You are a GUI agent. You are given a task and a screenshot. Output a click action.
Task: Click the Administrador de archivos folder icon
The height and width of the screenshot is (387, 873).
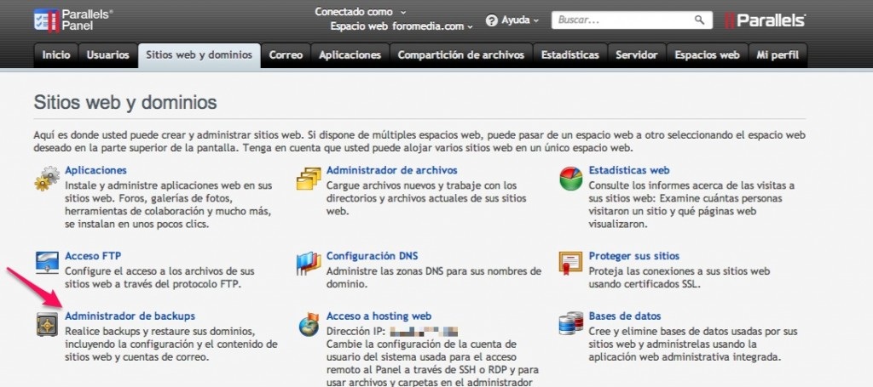click(308, 179)
